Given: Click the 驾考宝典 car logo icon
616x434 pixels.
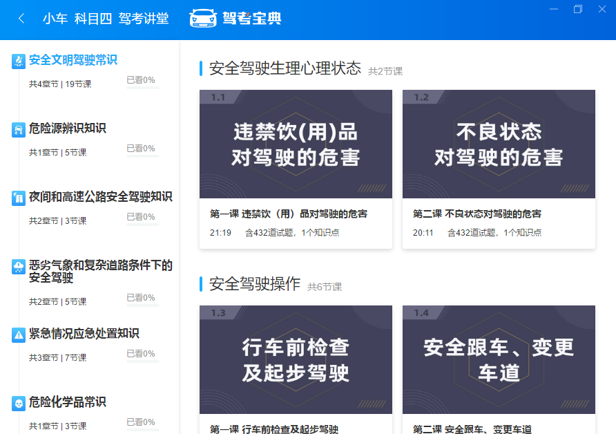Looking at the screenshot, I should point(203,18).
